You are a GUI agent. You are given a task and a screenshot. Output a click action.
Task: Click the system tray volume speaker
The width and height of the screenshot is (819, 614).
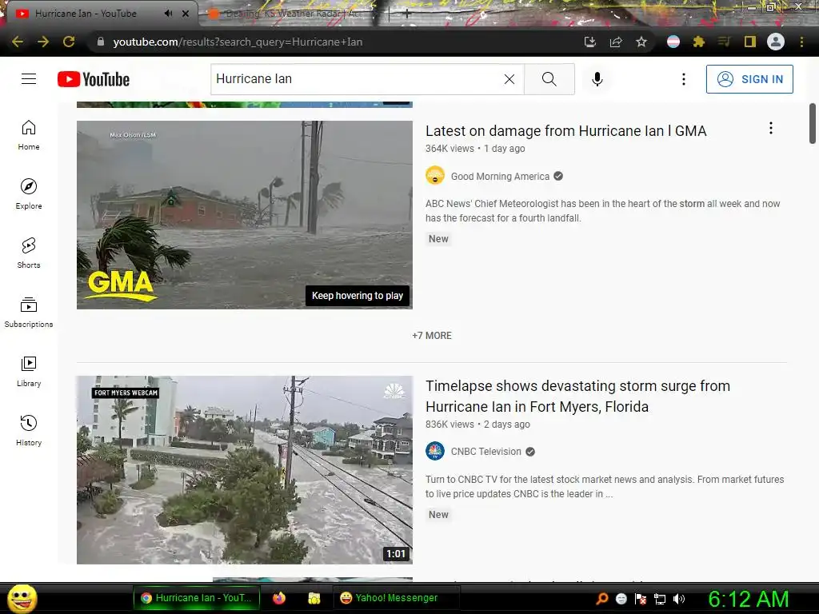click(x=679, y=599)
